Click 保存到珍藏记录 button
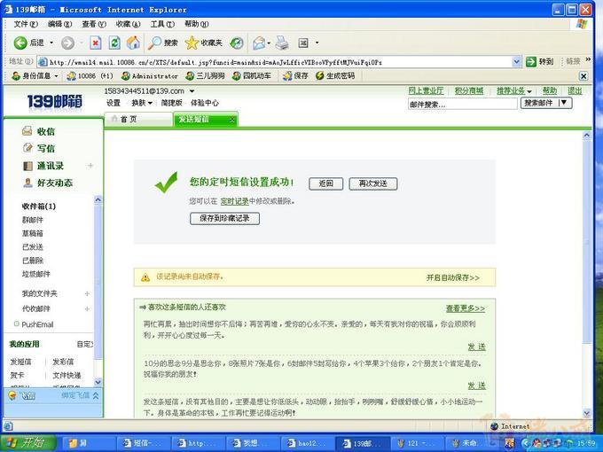The width and height of the screenshot is (603, 452). tap(224, 218)
